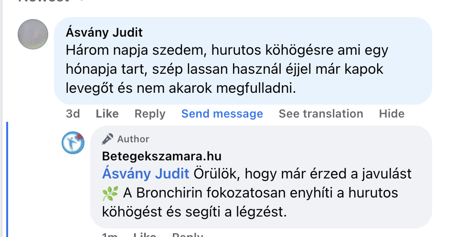Reply to Ásvány Judit's comment
Screen dimensions: 467x237
point(149,114)
